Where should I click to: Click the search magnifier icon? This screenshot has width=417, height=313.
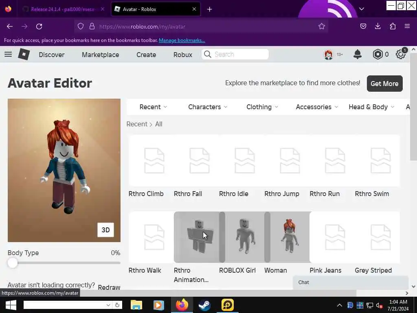click(x=208, y=54)
